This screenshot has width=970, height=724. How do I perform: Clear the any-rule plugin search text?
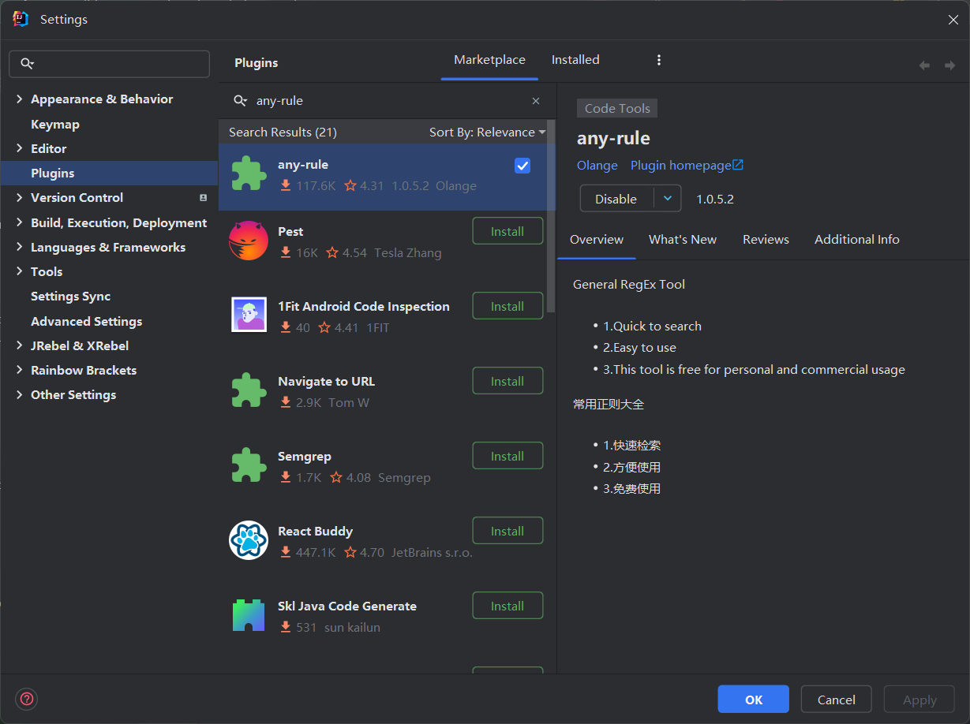click(x=536, y=101)
